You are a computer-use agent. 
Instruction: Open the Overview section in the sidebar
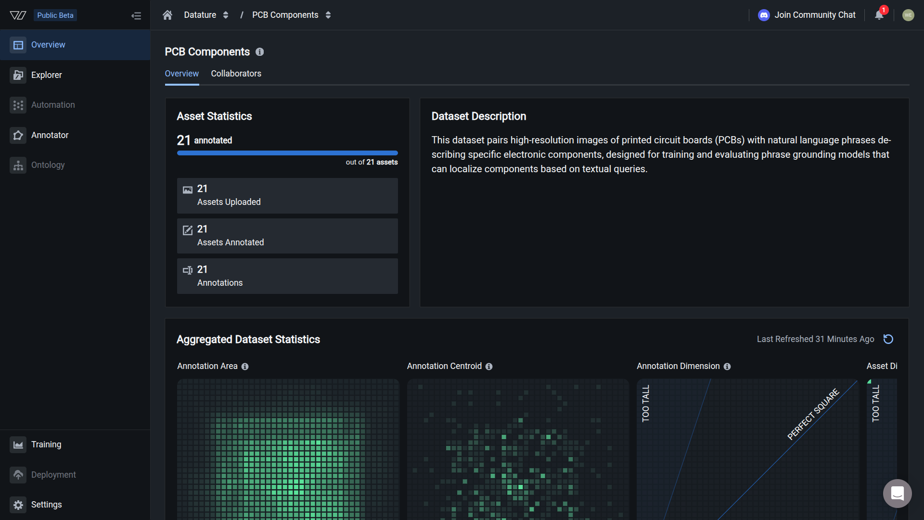point(48,44)
